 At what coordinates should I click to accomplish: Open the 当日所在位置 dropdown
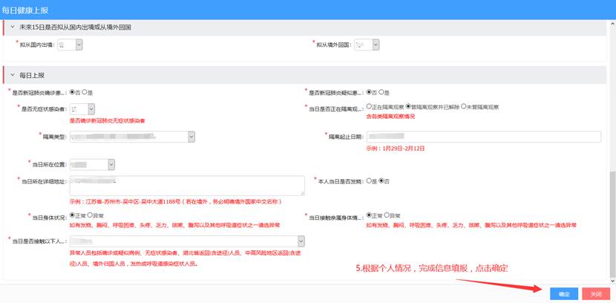[x=111, y=164]
